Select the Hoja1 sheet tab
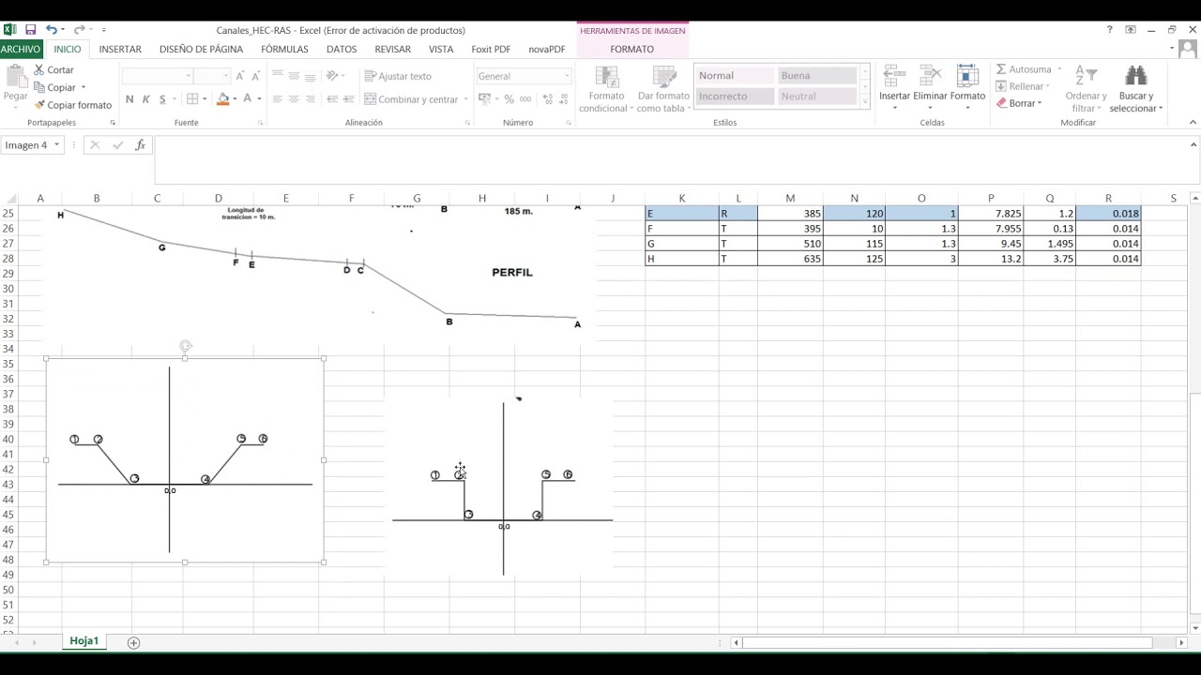Image resolution: width=1201 pixels, height=675 pixels. point(84,641)
